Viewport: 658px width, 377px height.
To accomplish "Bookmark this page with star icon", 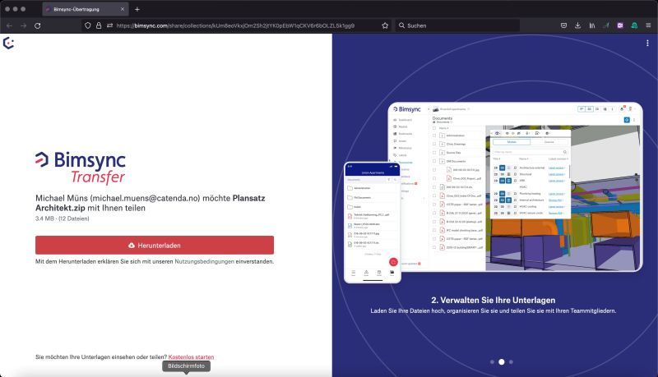I will [x=385, y=25].
